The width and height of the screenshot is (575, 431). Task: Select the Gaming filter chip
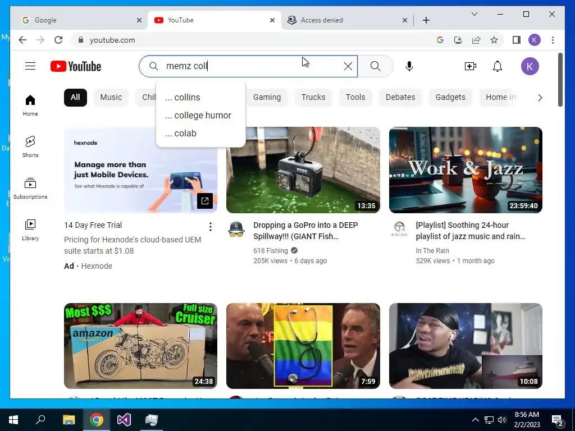[267, 98]
